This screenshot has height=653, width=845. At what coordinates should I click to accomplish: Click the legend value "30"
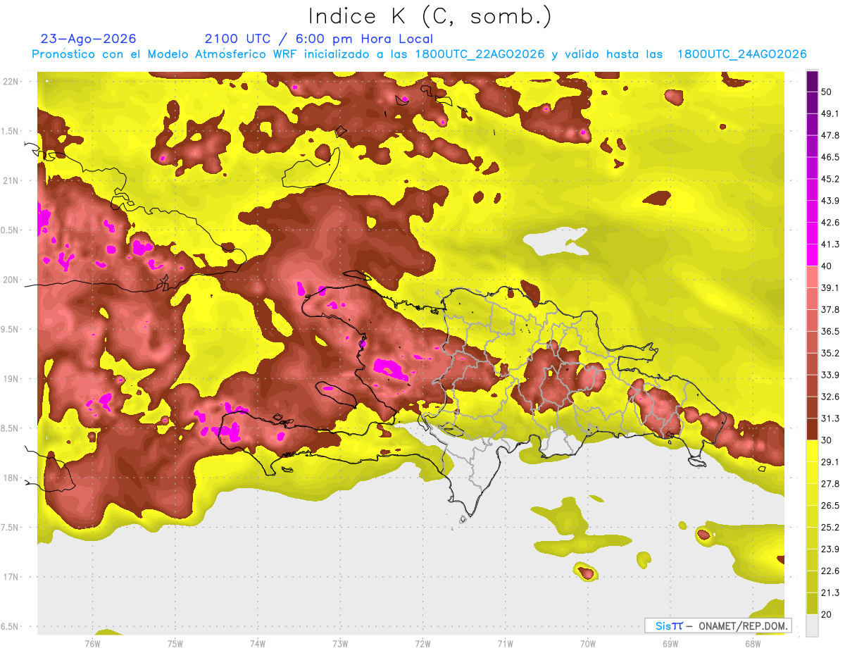coord(827,440)
